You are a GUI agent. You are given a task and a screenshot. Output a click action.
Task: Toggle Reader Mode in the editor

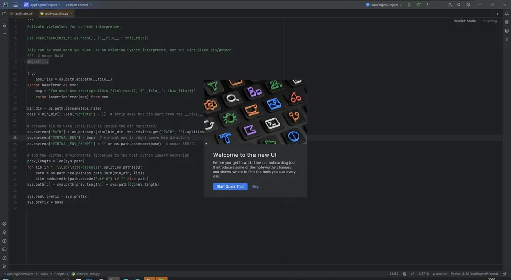464,21
